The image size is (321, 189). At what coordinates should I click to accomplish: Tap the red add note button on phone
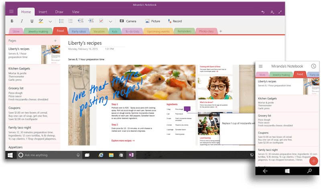[314, 161]
